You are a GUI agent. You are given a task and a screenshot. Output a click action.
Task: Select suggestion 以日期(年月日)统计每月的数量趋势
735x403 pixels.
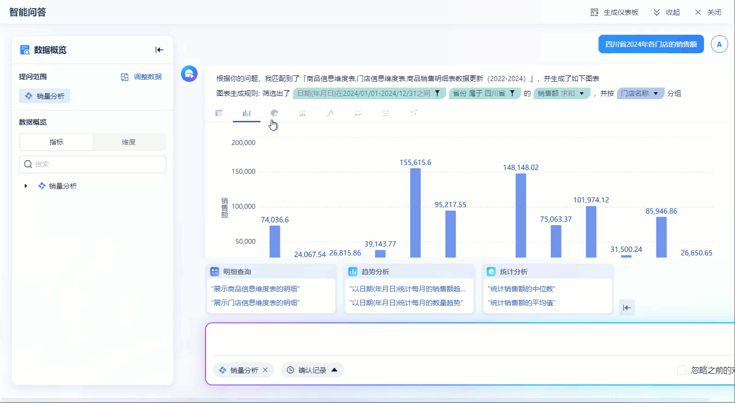coord(406,302)
